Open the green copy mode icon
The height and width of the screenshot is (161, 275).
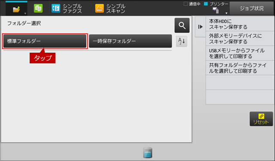pyautogui.click(x=38, y=8)
